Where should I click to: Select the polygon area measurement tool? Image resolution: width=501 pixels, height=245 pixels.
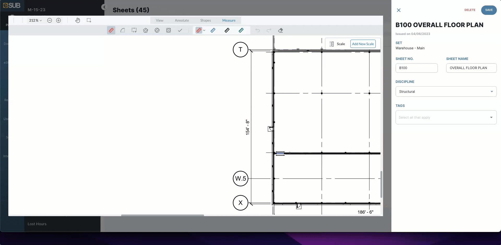[146, 30]
